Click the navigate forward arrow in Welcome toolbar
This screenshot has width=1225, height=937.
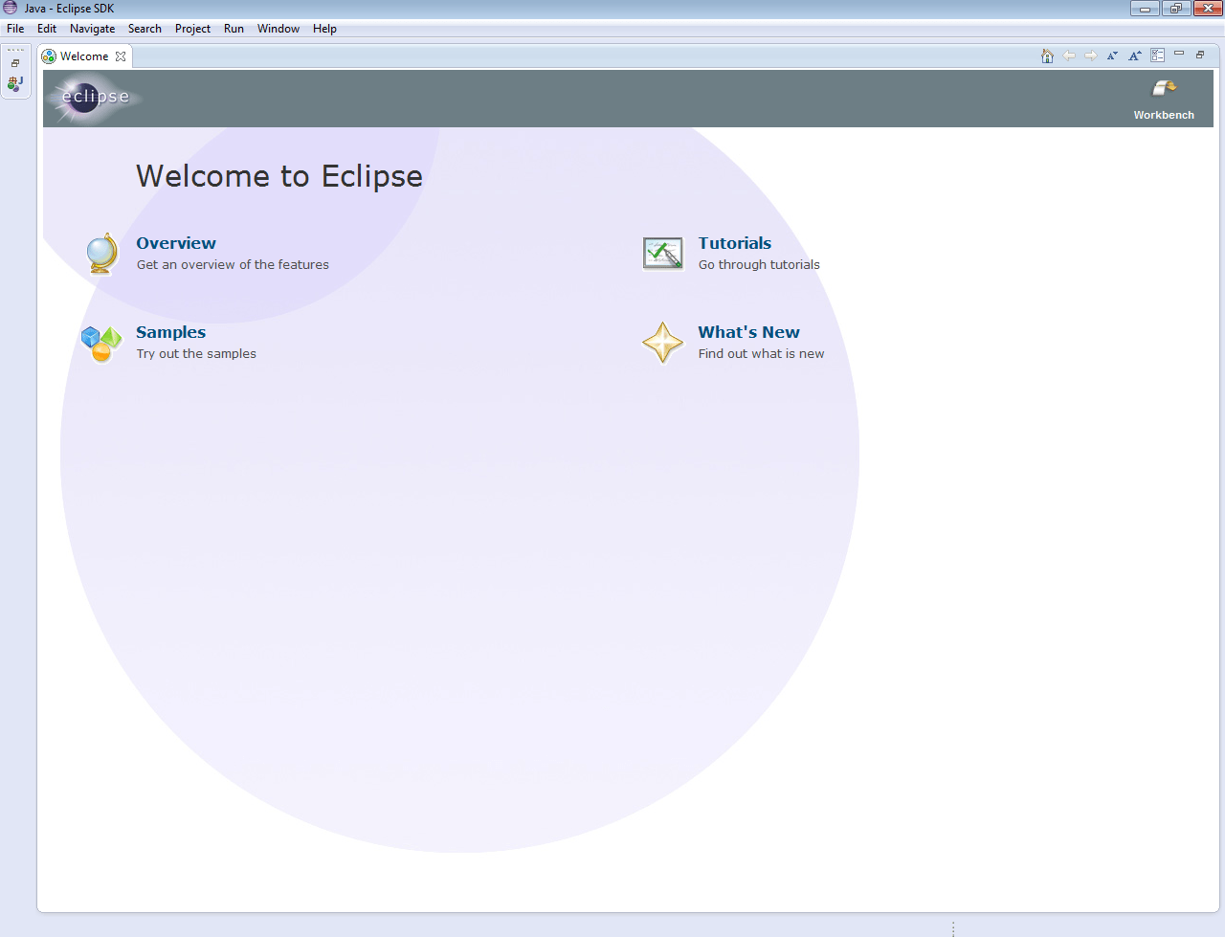point(1091,56)
